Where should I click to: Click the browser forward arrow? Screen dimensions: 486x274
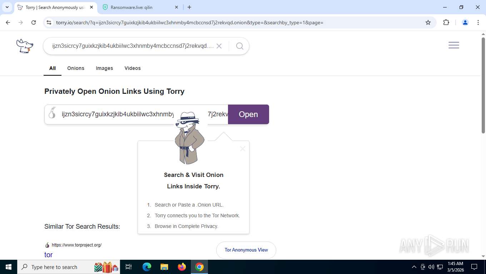pos(21,22)
